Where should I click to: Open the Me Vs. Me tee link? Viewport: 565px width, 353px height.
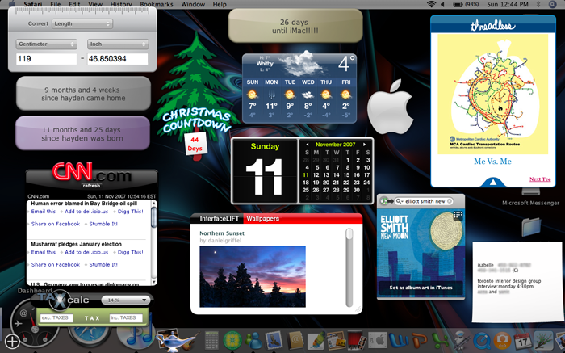(x=492, y=162)
